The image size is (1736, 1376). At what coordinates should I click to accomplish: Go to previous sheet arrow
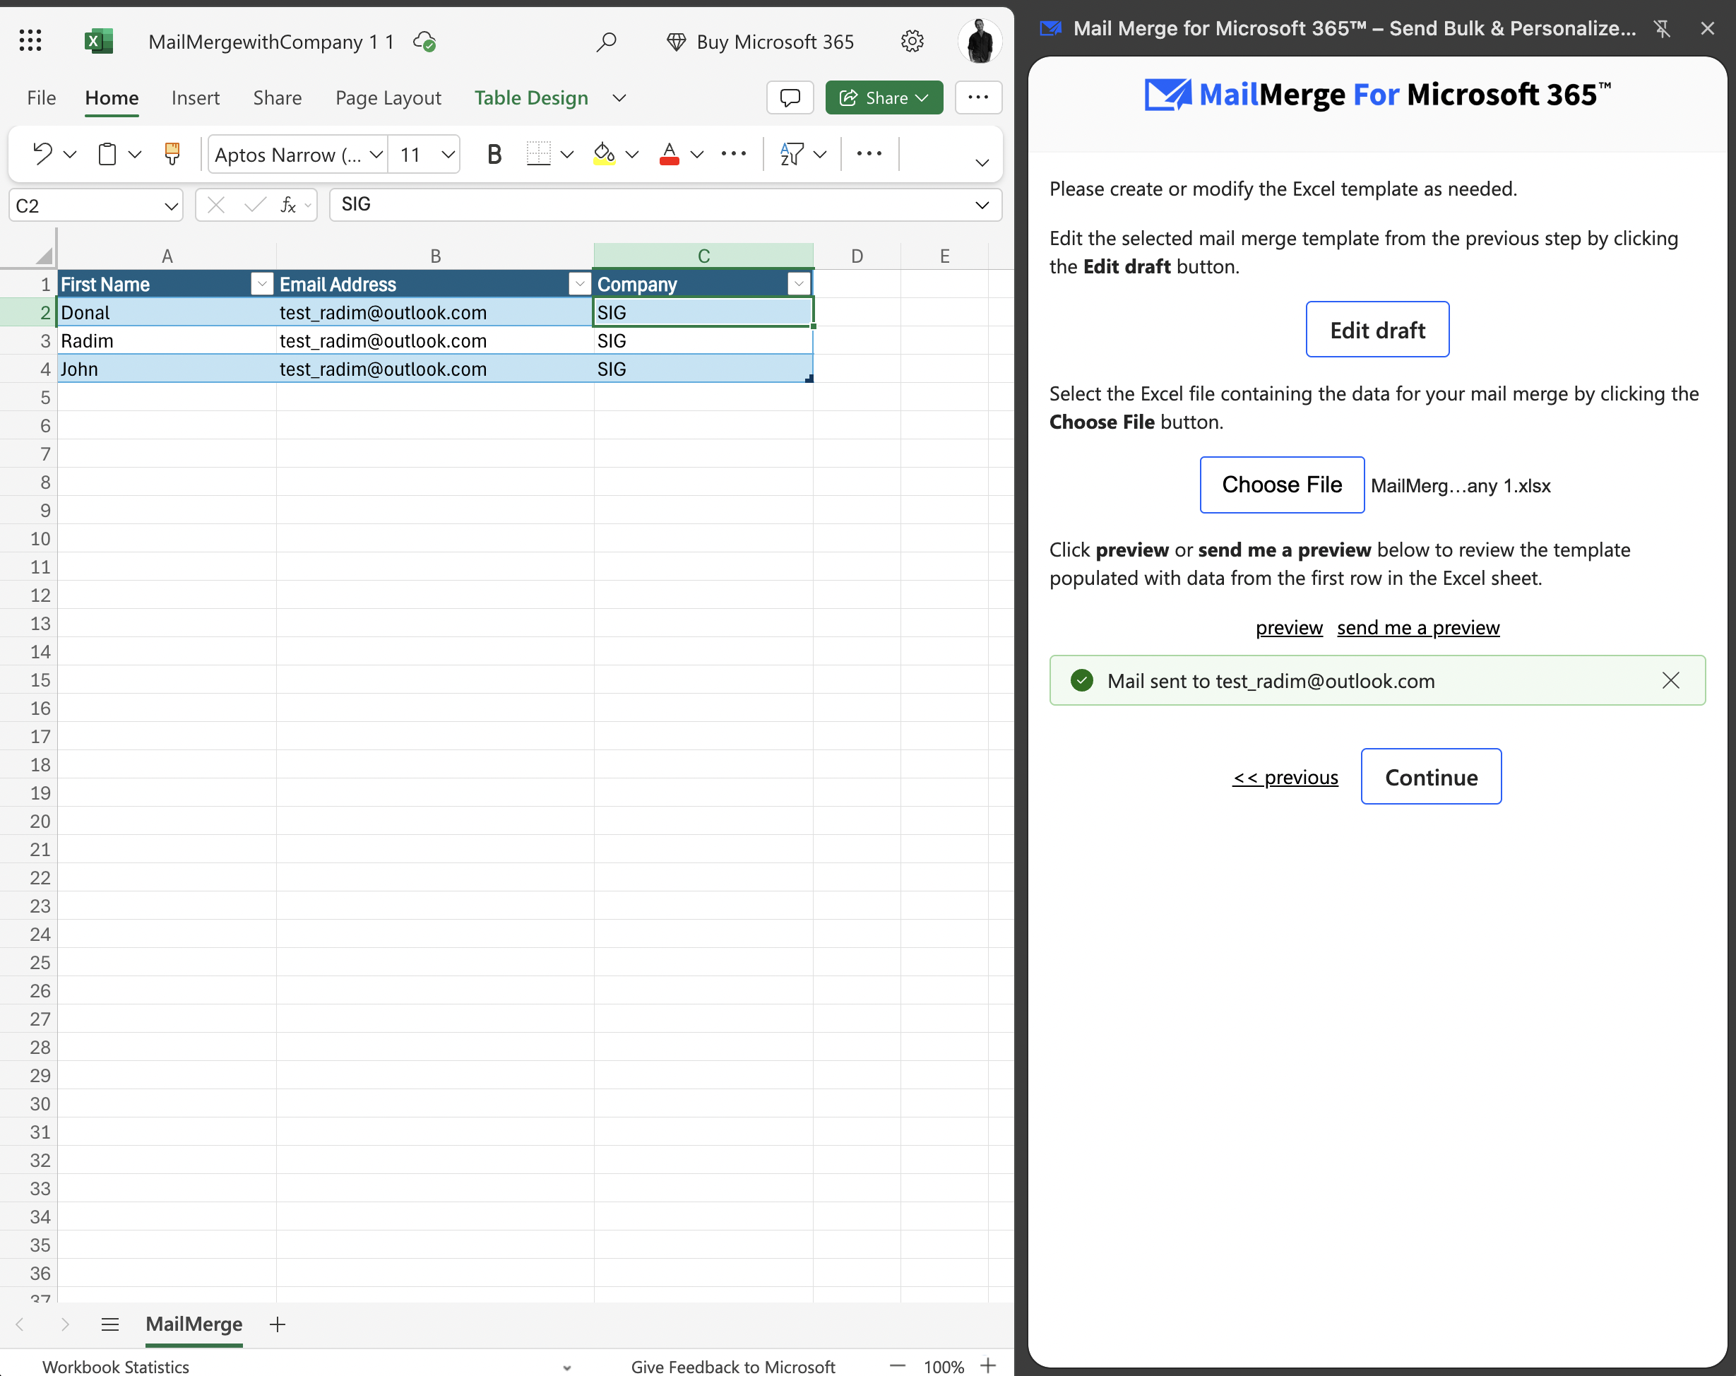point(19,1324)
